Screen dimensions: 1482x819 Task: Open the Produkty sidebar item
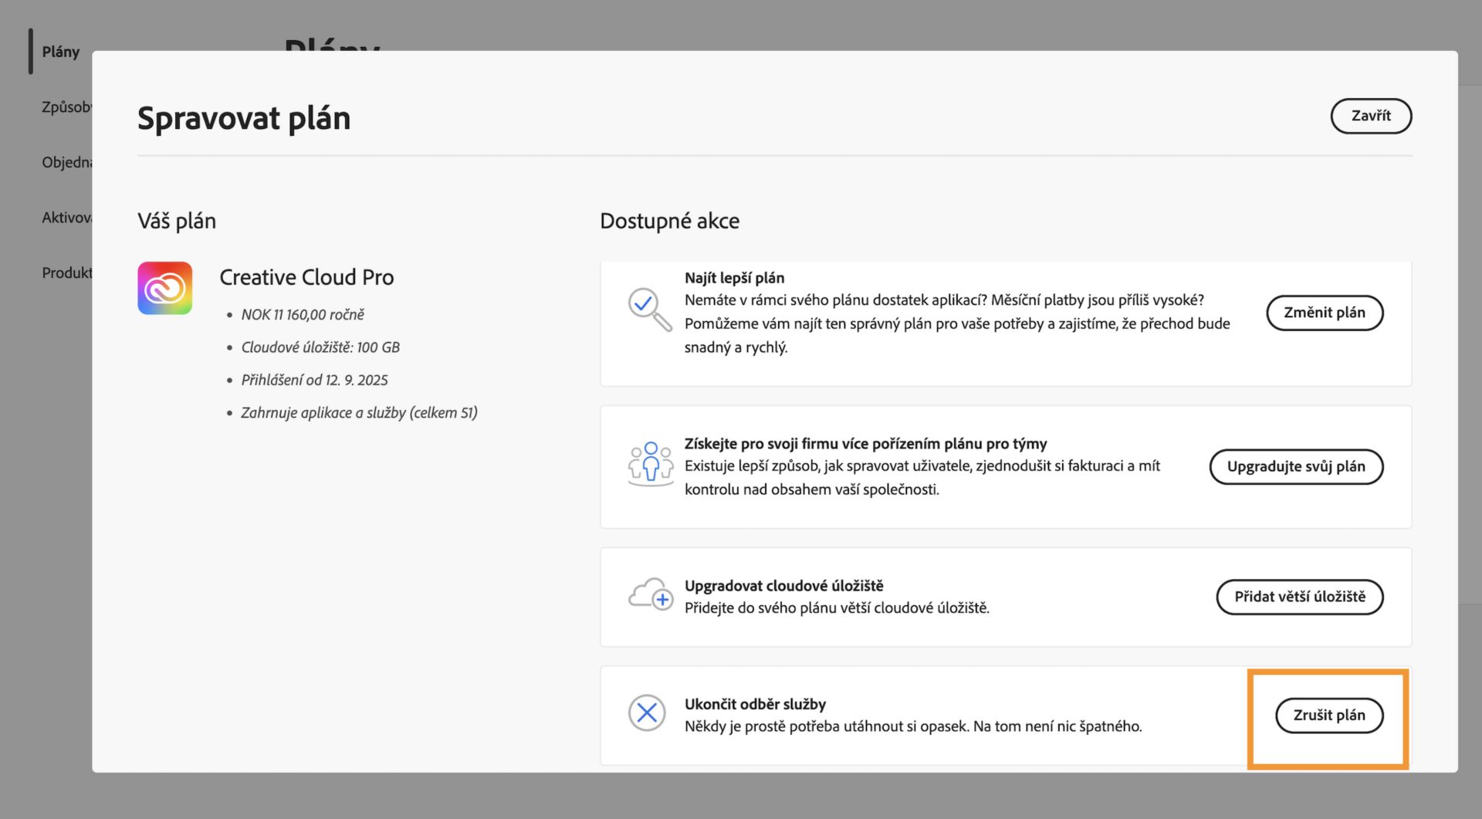click(66, 272)
